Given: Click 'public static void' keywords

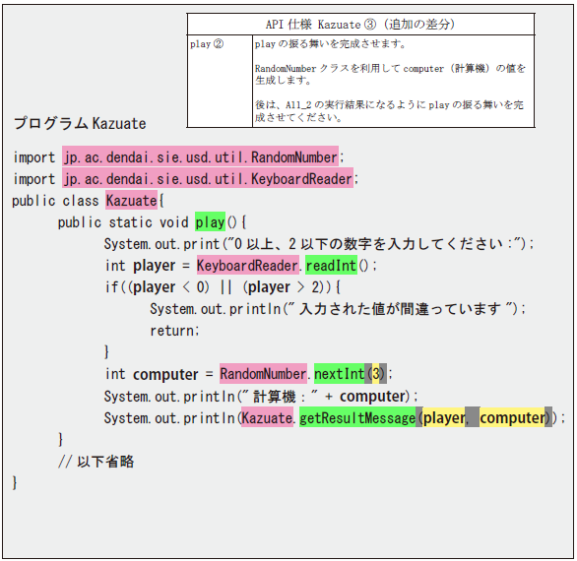Looking at the screenshot, I should pyautogui.click(x=123, y=221).
